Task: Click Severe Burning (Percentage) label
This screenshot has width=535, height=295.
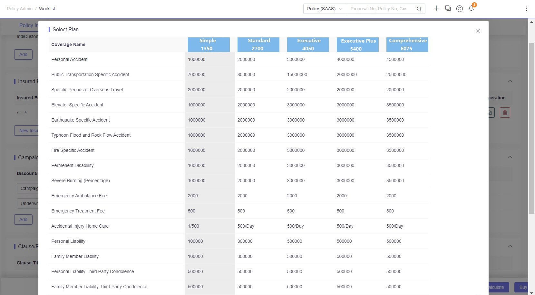Action: pos(81,181)
